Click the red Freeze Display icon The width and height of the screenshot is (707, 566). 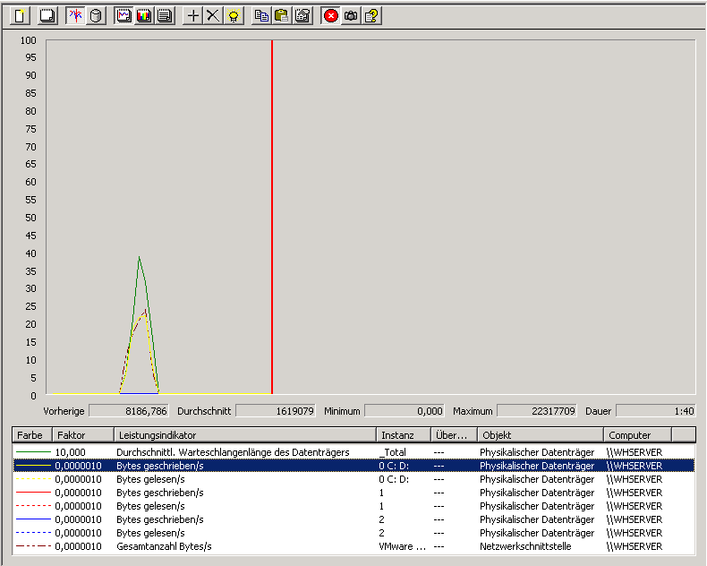[330, 16]
